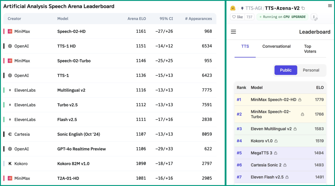
Task: Click the 95% CI column header
Action: (166, 19)
